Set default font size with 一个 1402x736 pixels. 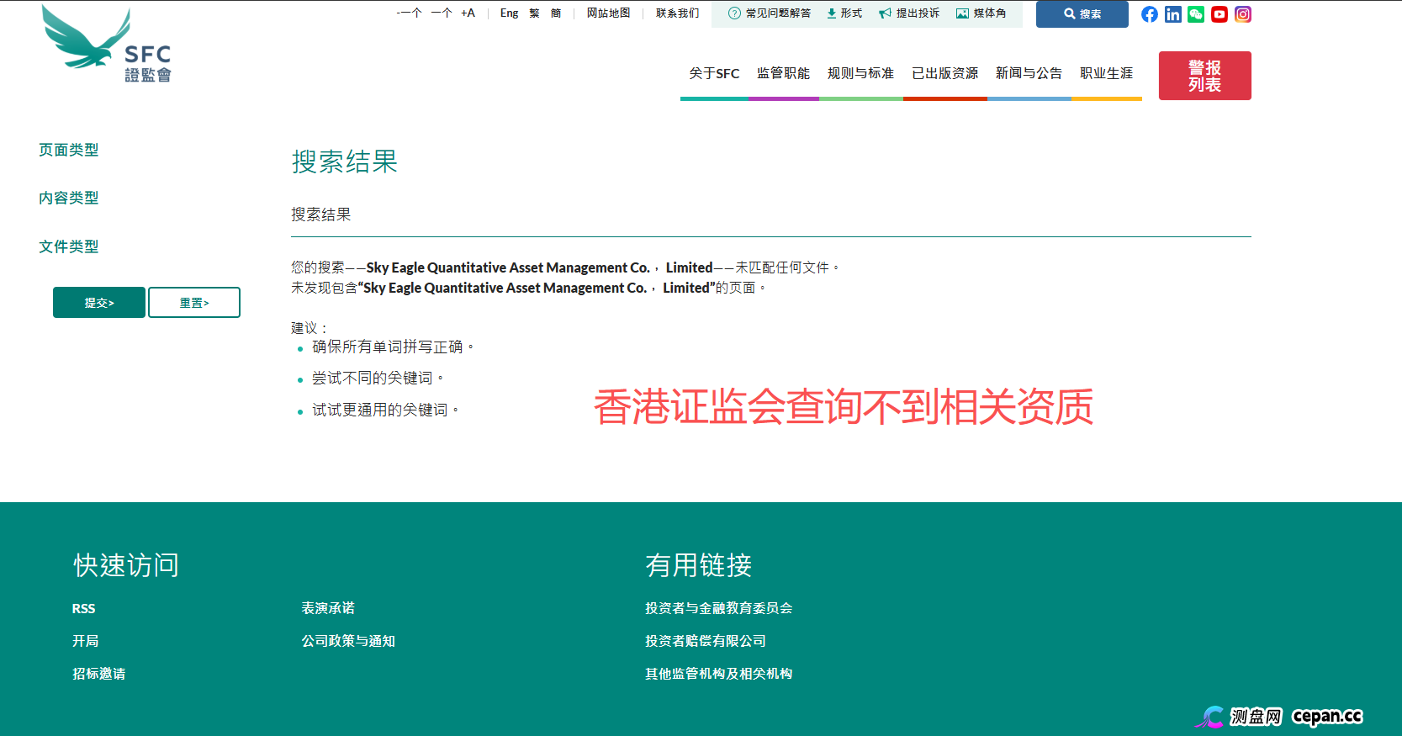coord(442,13)
